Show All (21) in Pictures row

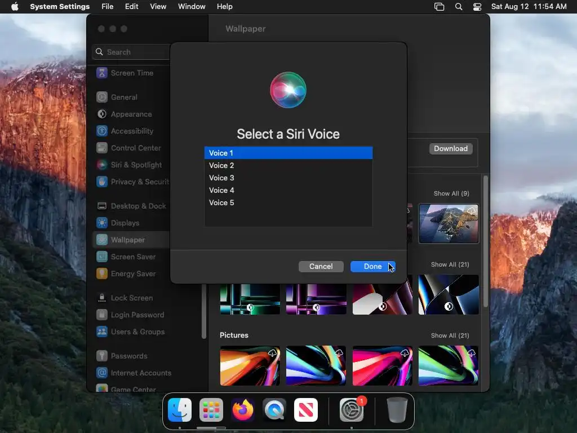click(x=450, y=336)
